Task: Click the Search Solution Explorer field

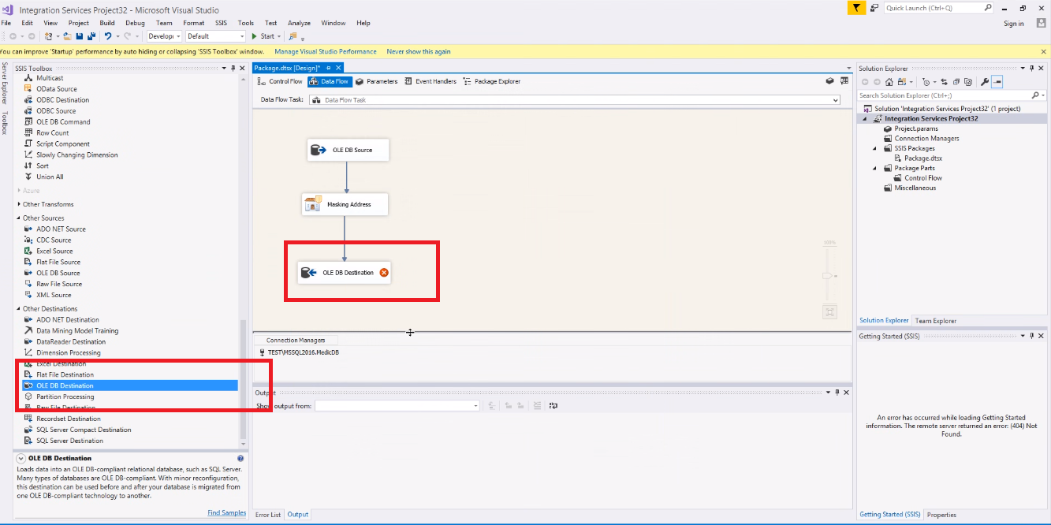Action: pos(952,95)
